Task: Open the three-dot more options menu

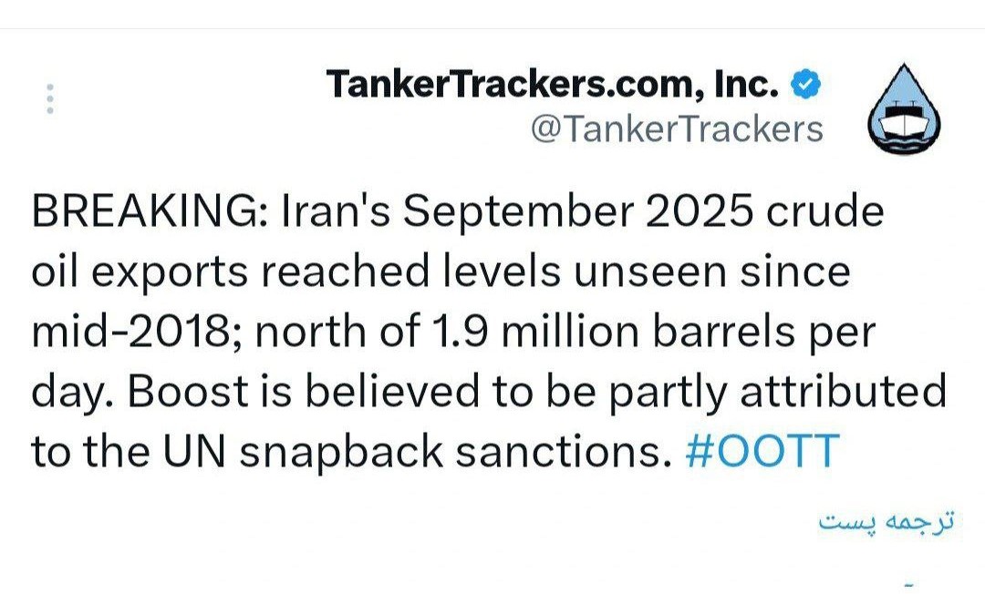Action: click(50, 98)
